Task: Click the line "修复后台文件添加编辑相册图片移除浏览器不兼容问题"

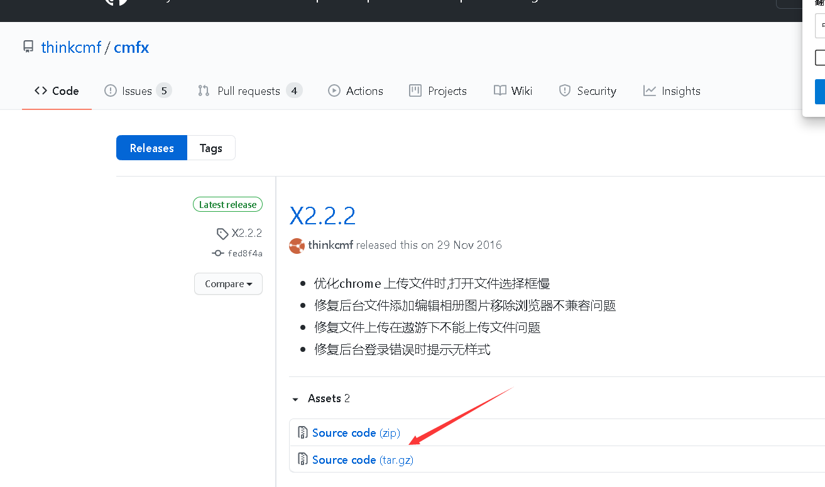Action: 465,306
